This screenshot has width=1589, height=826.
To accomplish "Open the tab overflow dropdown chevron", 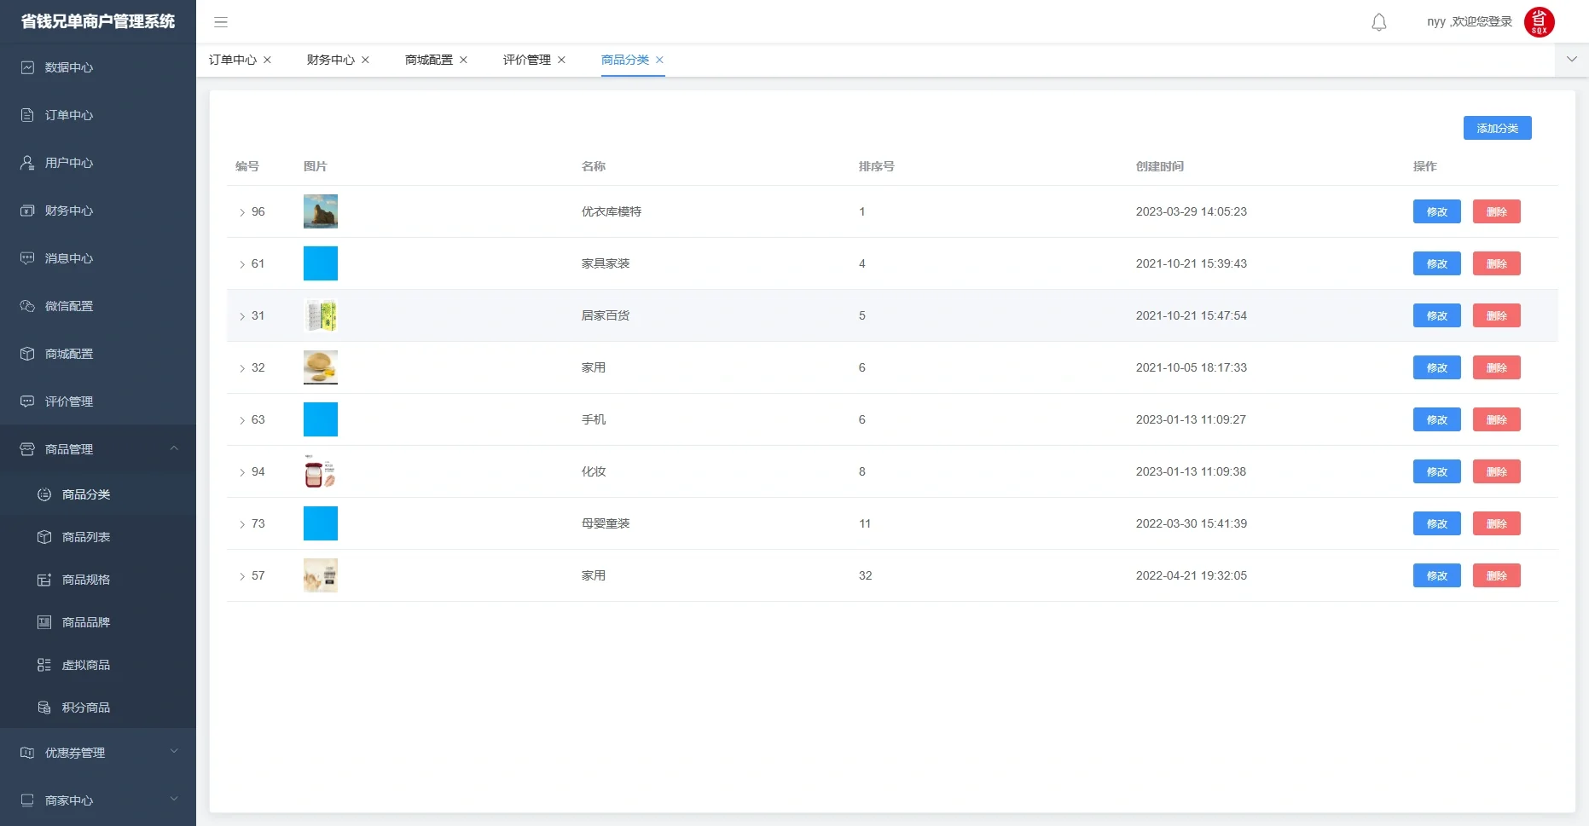I will click(x=1571, y=60).
